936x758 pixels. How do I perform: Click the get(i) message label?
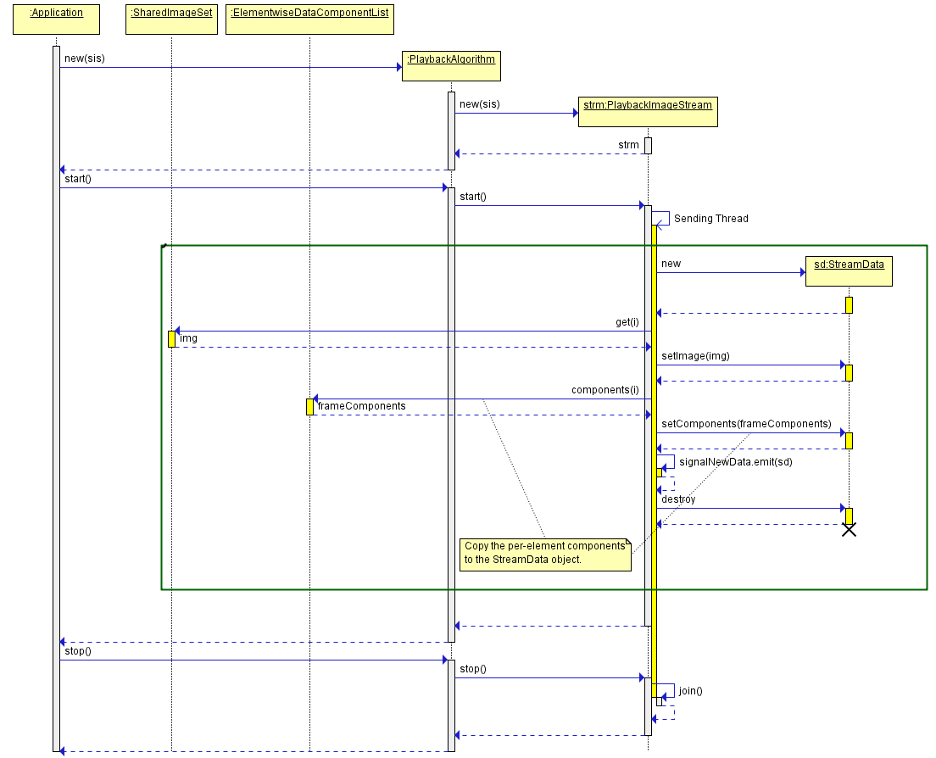click(x=627, y=323)
